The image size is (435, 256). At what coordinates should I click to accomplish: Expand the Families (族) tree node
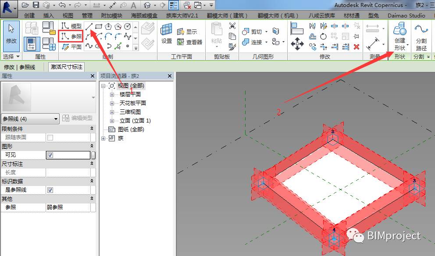pyautogui.click(x=103, y=138)
